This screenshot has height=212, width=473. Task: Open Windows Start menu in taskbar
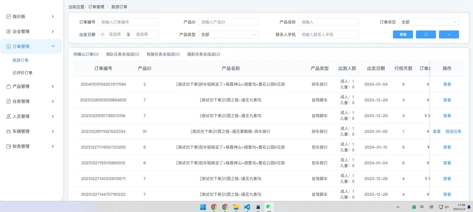pyautogui.click(x=203, y=207)
